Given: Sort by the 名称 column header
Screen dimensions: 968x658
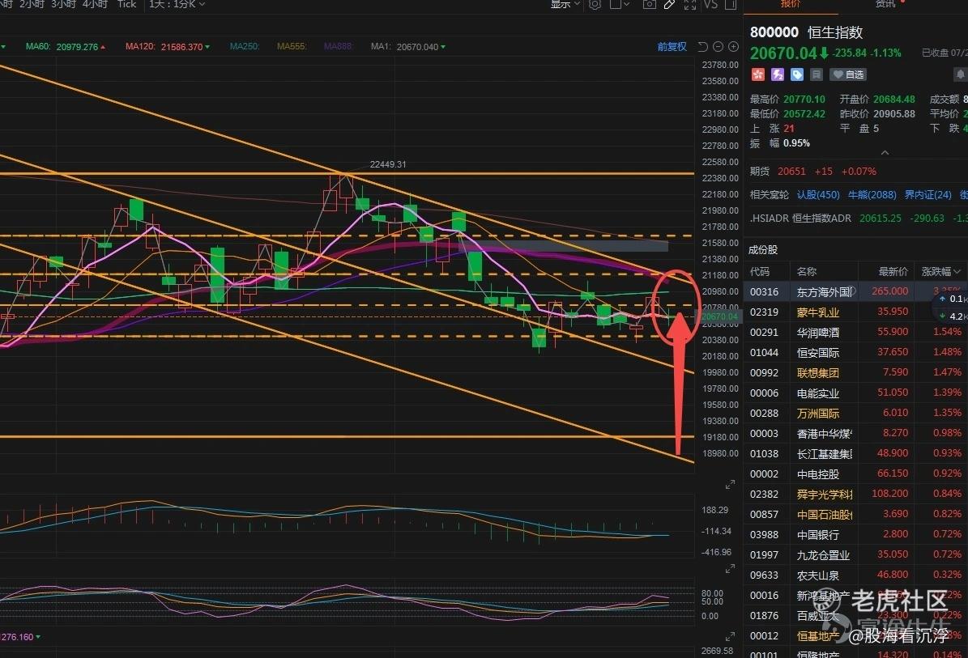Looking at the screenshot, I should click(x=806, y=271).
